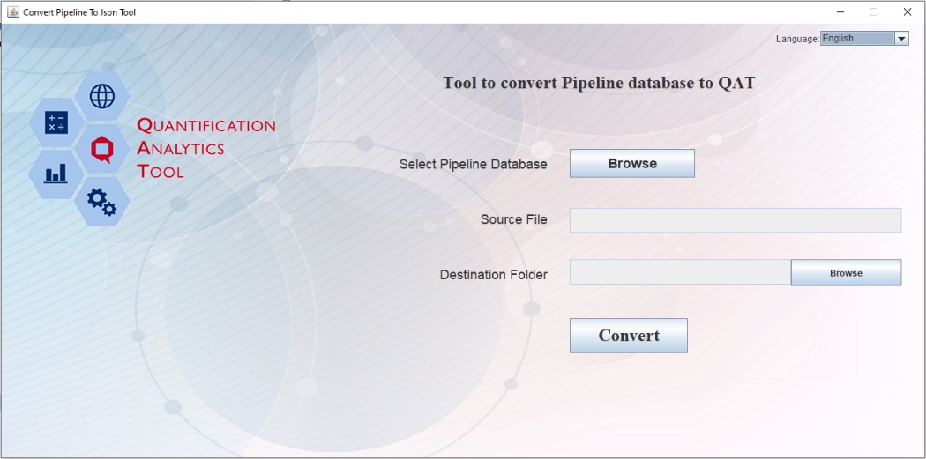Screen dimensions: 926x459
Task: Click the Quantification Analytics Tool logo text
Action: click(206, 148)
